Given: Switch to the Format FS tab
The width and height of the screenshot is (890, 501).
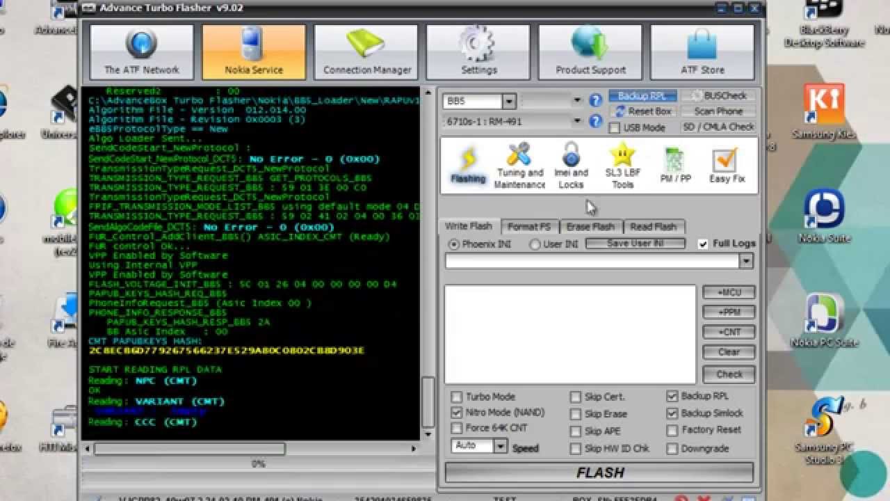Looking at the screenshot, I should click(x=529, y=227).
